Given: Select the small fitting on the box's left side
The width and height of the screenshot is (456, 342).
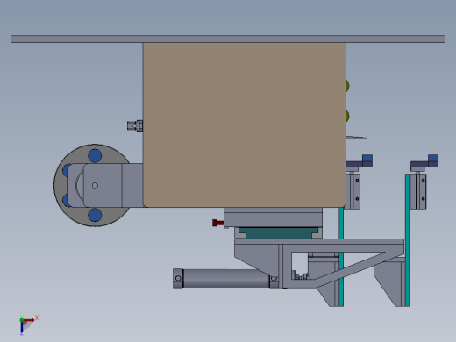Looking at the screenshot, I should click(135, 125).
